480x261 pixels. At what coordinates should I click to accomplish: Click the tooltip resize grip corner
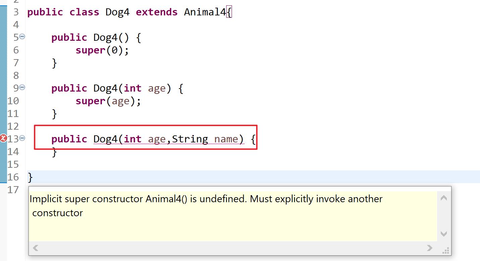click(446, 250)
